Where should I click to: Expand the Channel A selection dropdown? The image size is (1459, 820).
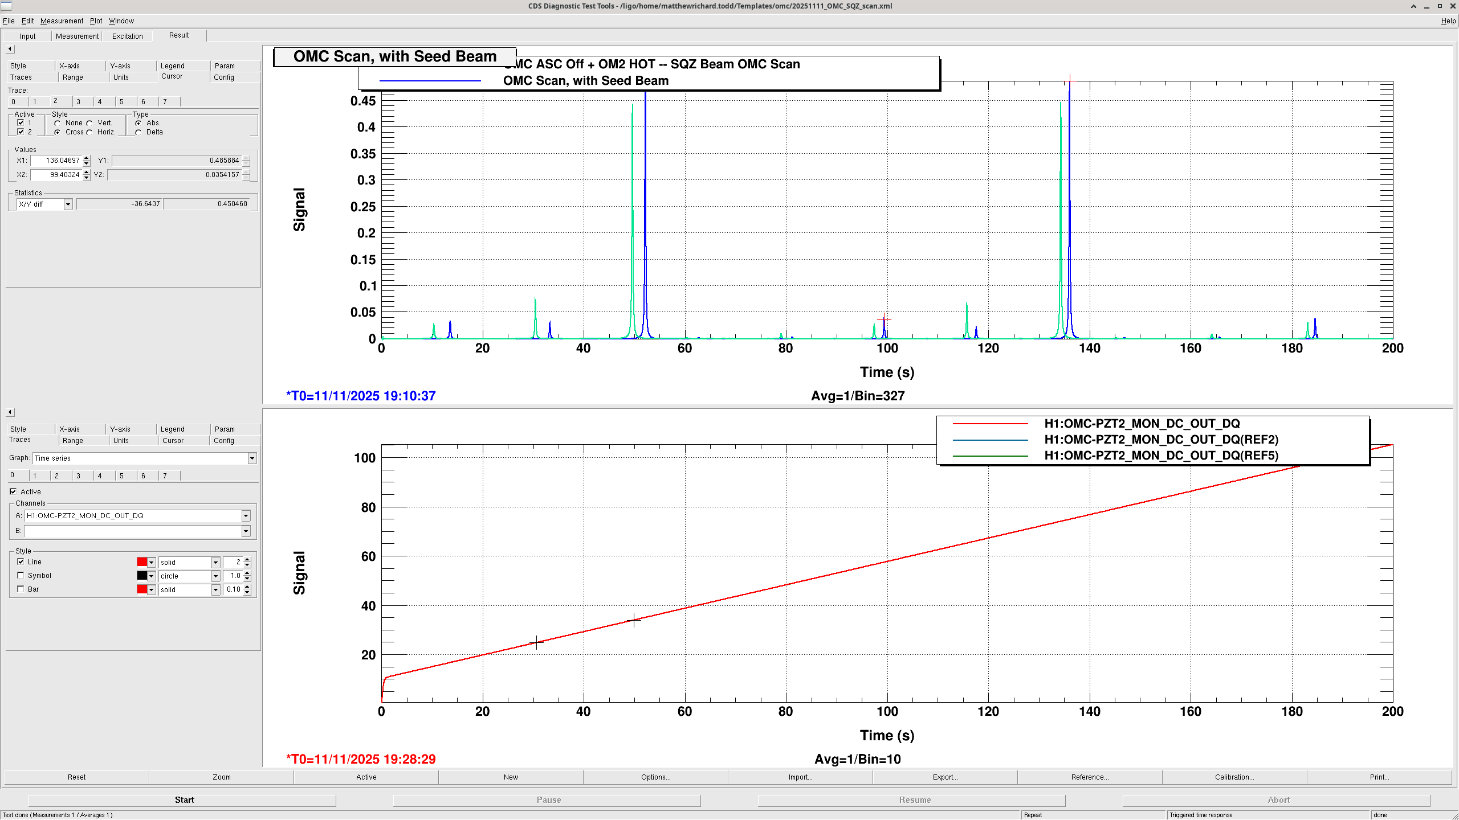click(x=246, y=516)
